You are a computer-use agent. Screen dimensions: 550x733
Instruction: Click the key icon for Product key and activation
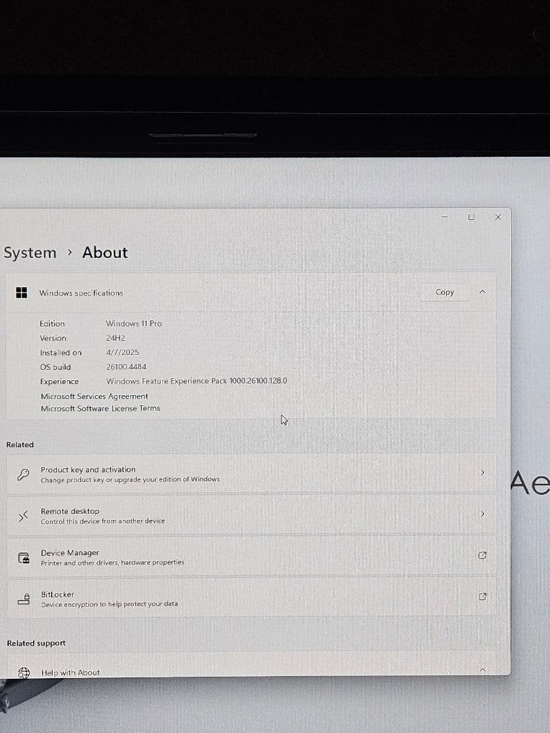coord(24,474)
